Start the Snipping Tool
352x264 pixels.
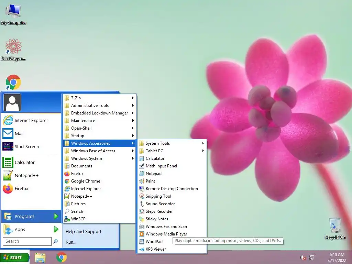[172, 196]
